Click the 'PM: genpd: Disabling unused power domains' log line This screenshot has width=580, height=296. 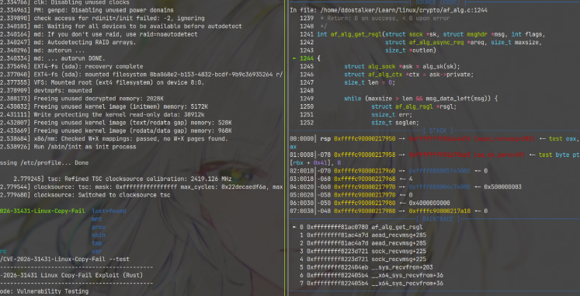(86, 10)
